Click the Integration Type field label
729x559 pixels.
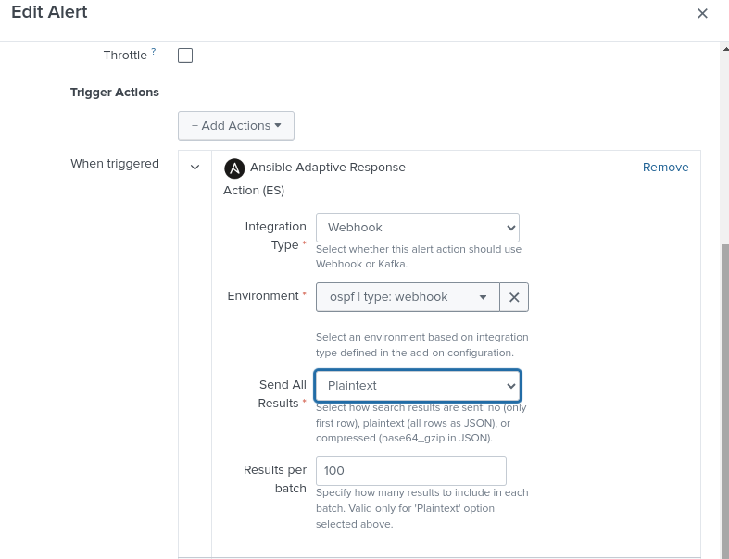(x=275, y=235)
